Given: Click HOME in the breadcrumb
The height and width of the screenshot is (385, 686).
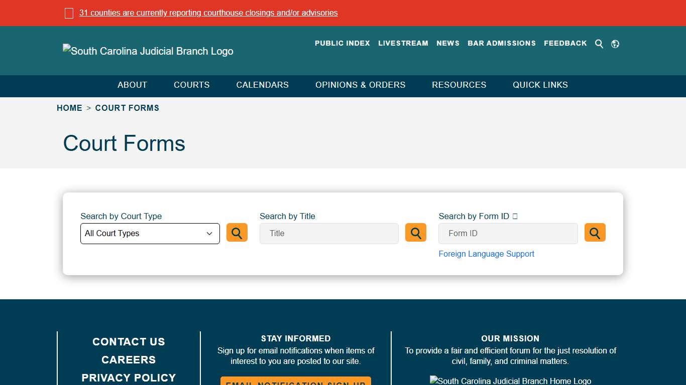Looking at the screenshot, I should click(69, 108).
